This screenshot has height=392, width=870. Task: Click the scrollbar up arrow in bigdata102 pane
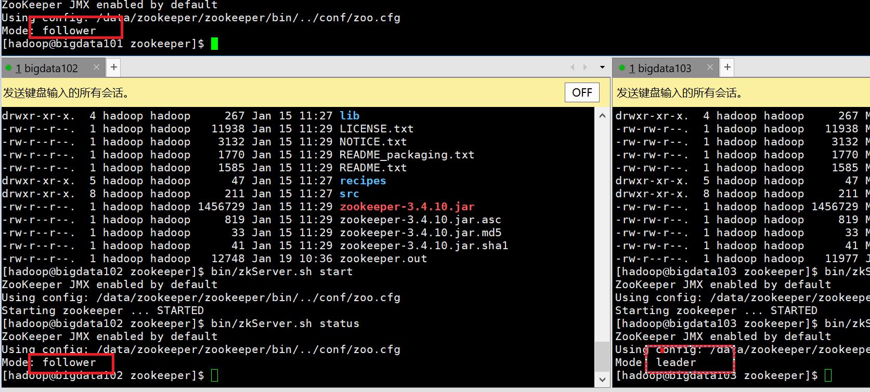[602, 116]
